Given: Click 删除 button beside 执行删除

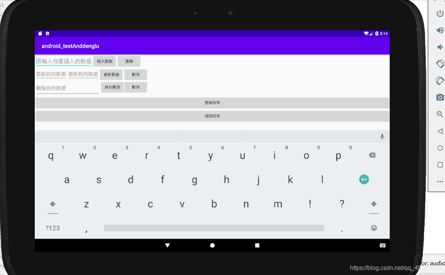Looking at the screenshot, I should pyautogui.click(x=136, y=87).
